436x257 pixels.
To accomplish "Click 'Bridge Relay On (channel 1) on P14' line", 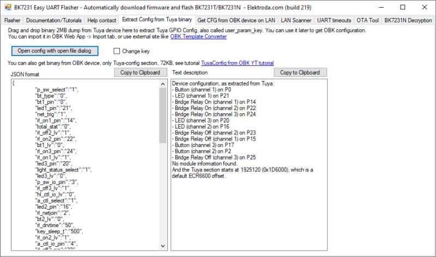I will 214,102.
